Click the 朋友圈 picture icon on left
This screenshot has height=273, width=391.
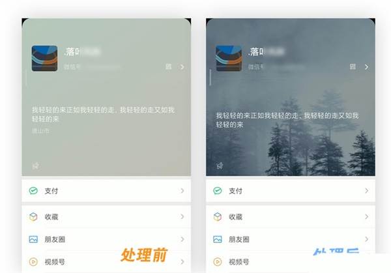(33, 239)
